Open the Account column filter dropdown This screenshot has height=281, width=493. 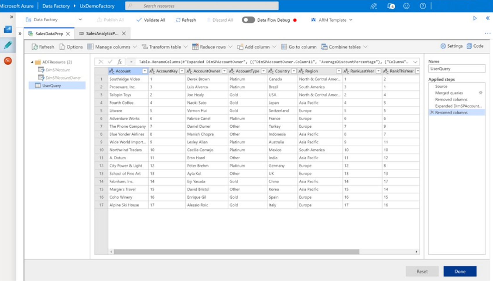pyautogui.click(x=145, y=71)
